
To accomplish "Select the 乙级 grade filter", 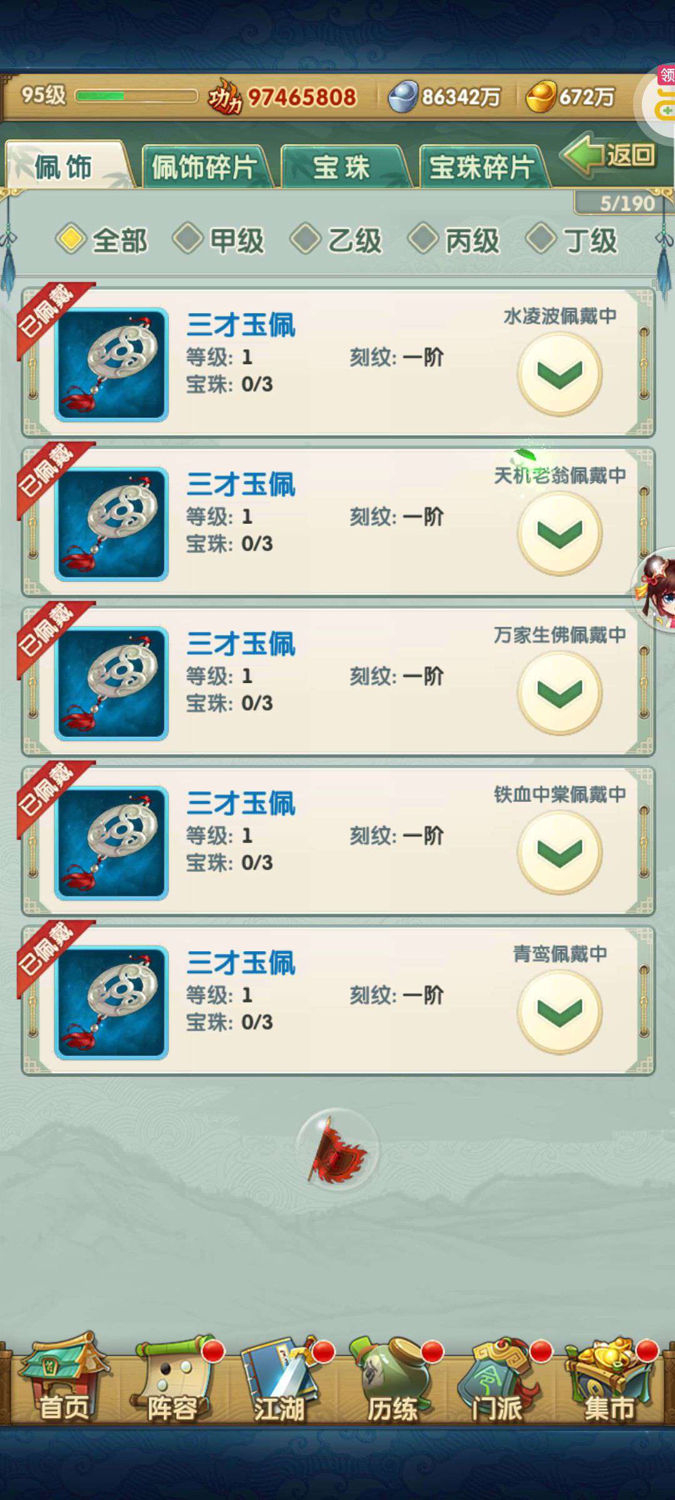I will (337, 239).
